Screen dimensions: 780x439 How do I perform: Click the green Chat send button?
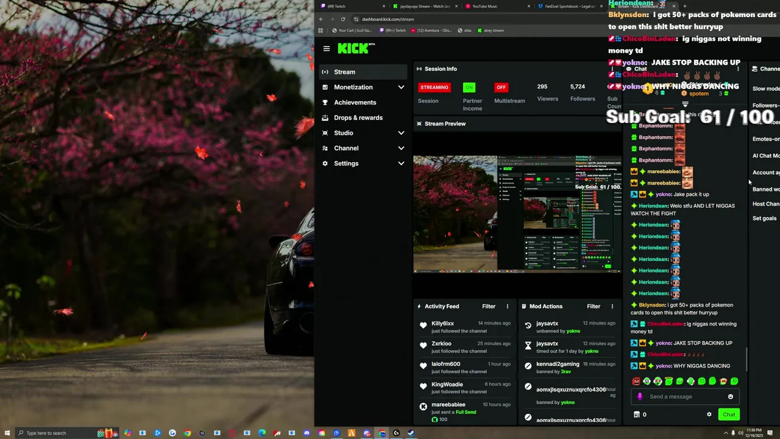tap(729, 415)
